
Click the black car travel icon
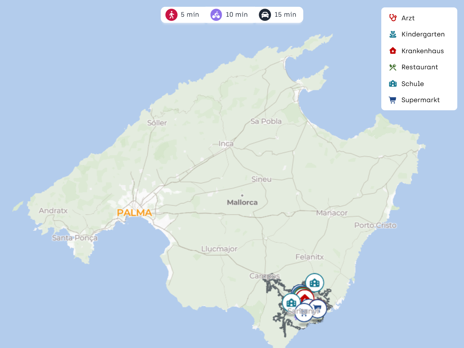tap(265, 15)
